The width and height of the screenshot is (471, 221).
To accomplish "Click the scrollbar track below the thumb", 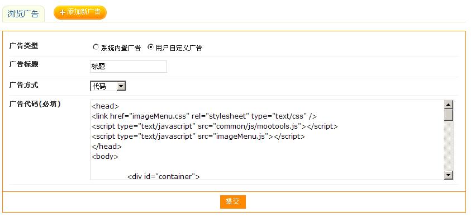I will tap(449, 146).
